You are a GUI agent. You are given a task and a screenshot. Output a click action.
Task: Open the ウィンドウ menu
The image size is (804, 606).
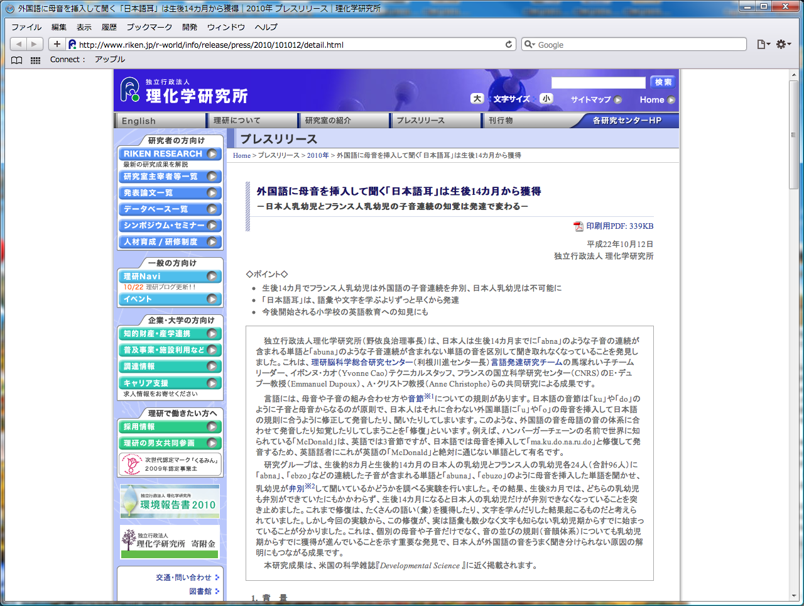[226, 27]
